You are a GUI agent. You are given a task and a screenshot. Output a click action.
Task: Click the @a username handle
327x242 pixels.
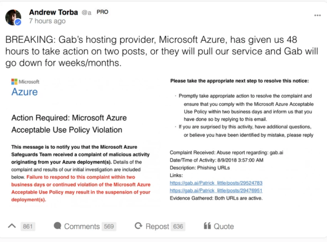pyautogui.click(x=86, y=13)
